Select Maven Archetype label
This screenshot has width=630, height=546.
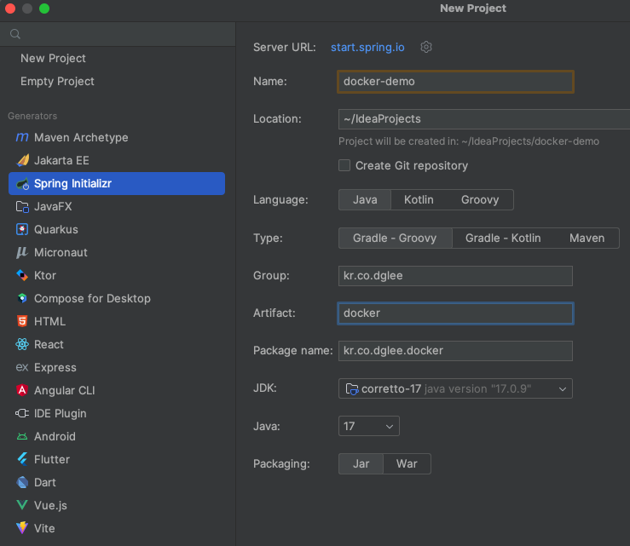81,137
